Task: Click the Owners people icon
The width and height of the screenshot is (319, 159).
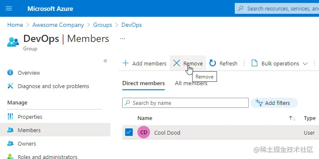Action: click(10, 143)
